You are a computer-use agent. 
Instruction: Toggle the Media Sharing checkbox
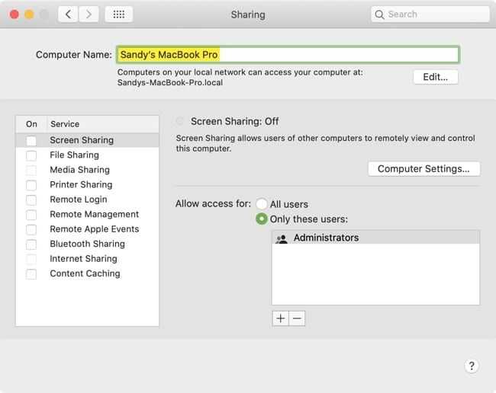(x=31, y=170)
